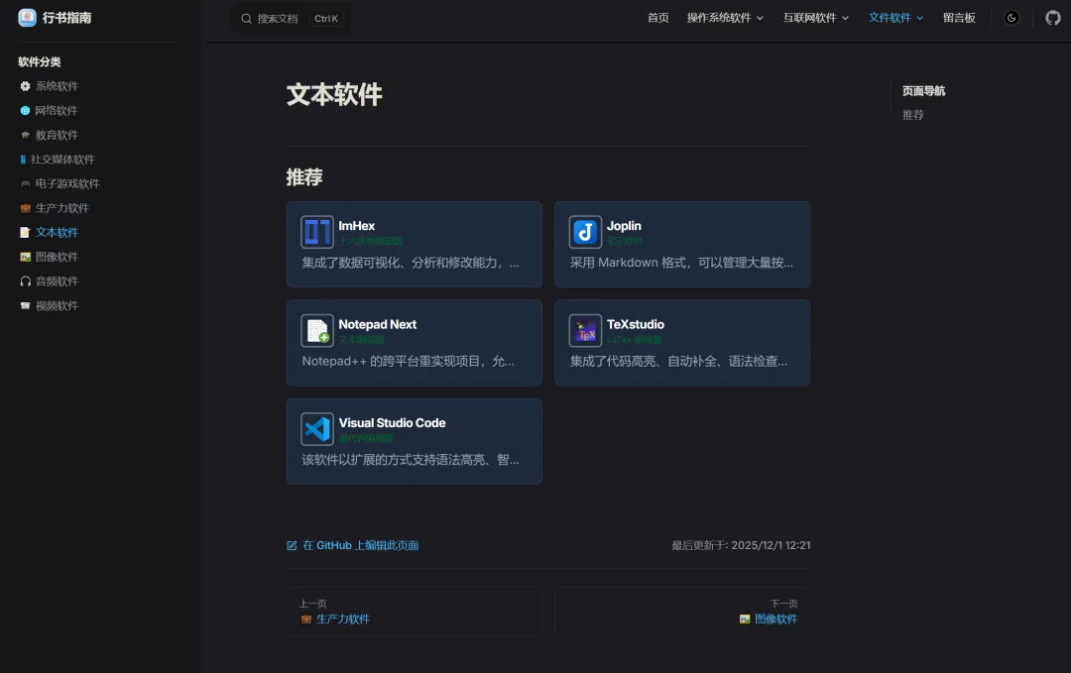Click the picture icon beside 图像软件 in sidebar

click(25, 257)
